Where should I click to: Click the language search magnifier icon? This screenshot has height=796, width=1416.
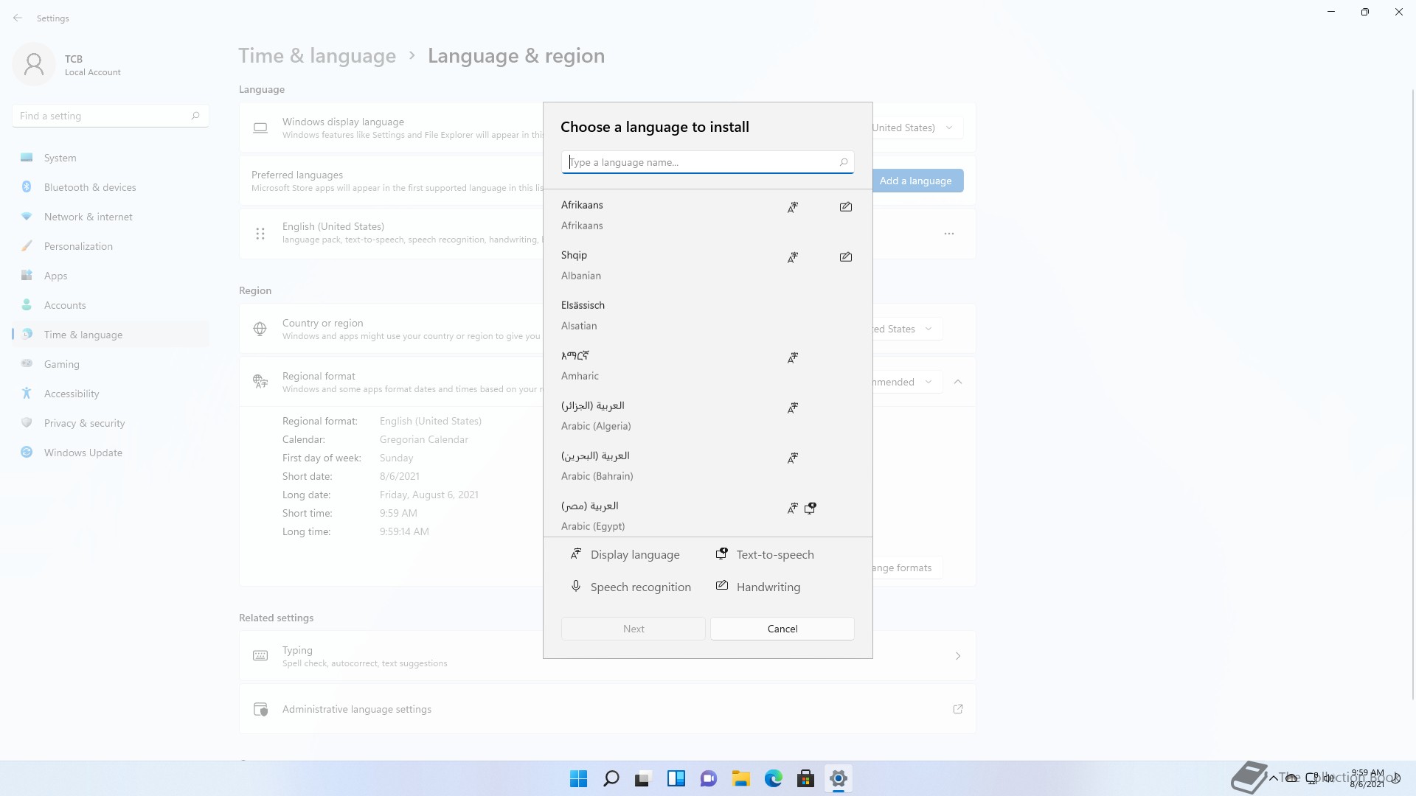pyautogui.click(x=844, y=162)
